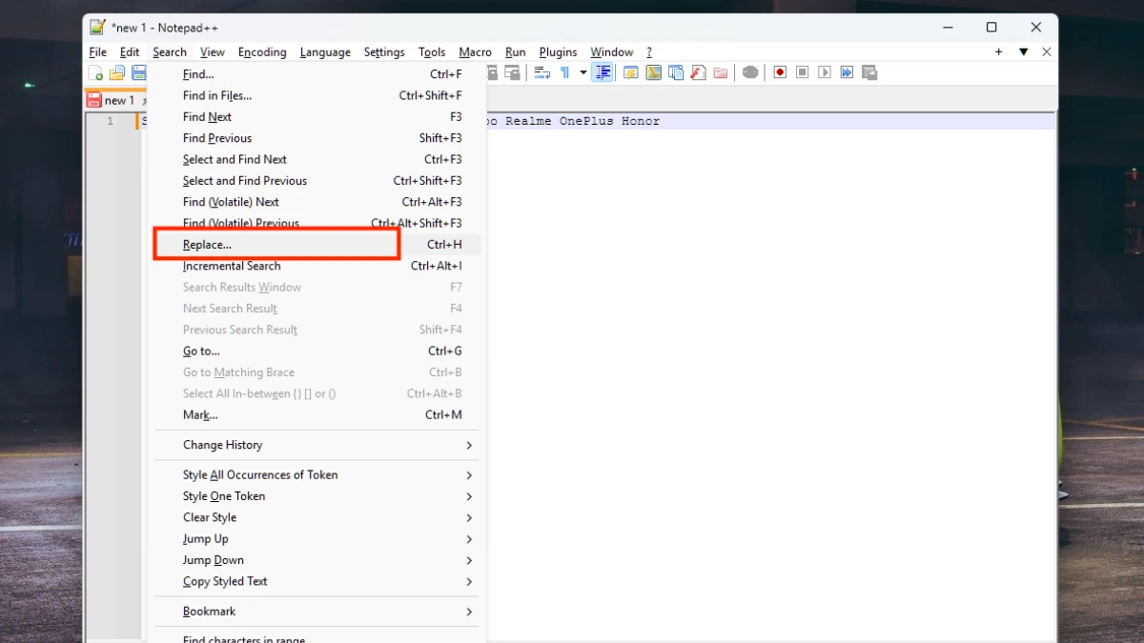
Task: Open the Language menu
Action: coord(325,52)
